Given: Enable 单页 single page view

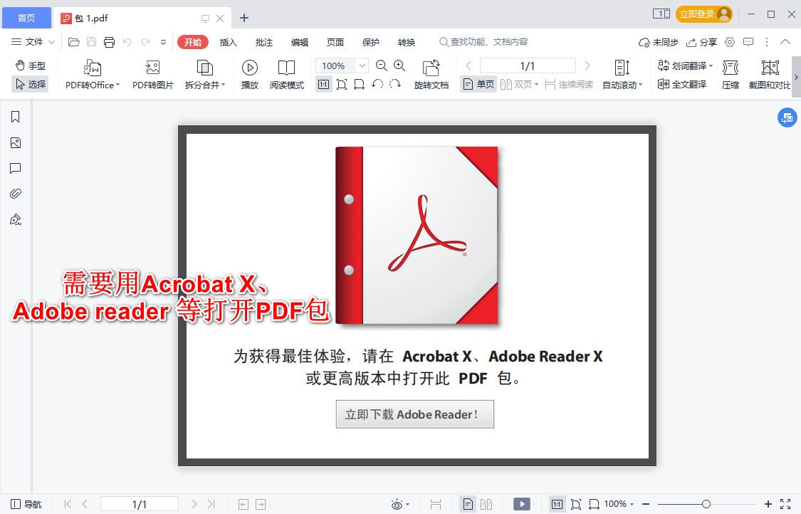Looking at the screenshot, I should pos(478,84).
